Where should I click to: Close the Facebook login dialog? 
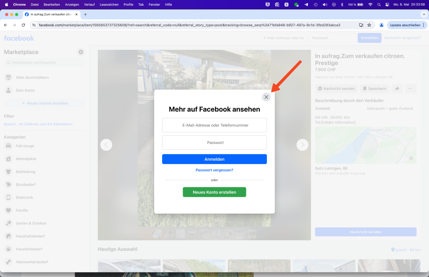coord(266,97)
